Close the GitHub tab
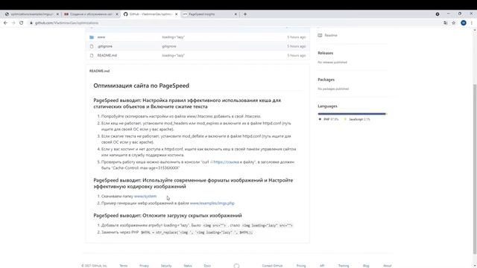The width and height of the screenshot is (477, 268). 176,14
